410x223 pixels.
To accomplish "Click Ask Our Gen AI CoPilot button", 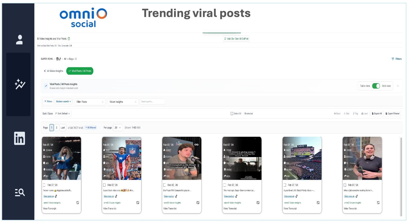I will [x=236, y=39].
